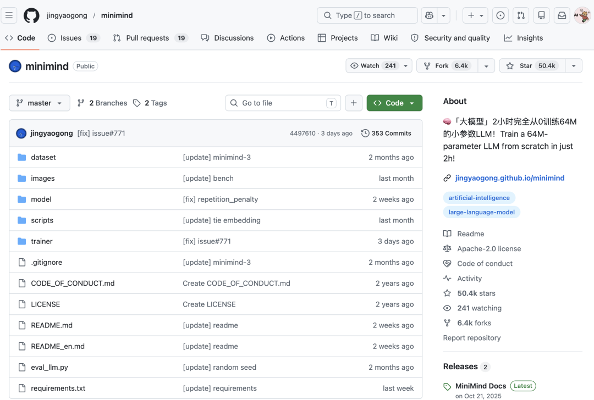The image size is (594, 400).
Task: Focus the Type / to search box
Action: [x=367, y=15]
